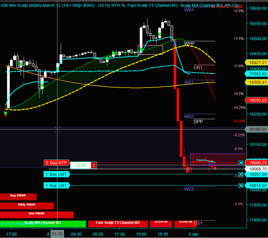Click the 18421,21 yellow price marker
The height and width of the screenshot is (238, 268).
[x=256, y=63]
